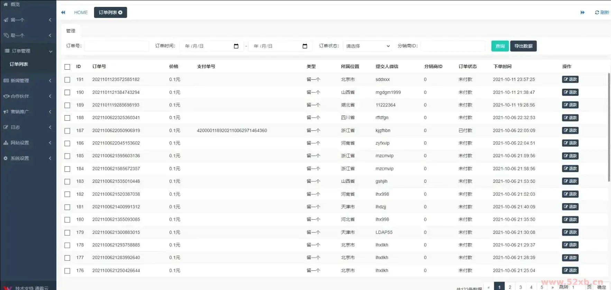Screen dimensions: 611x290
Task: Click the 系统设置 gear icon in sidebar
Action: pyautogui.click(x=6, y=158)
